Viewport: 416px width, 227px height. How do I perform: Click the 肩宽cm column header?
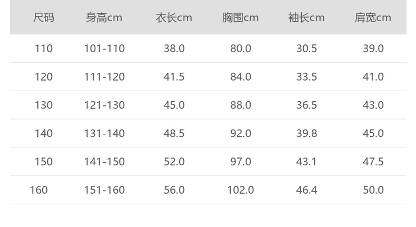click(x=373, y=17)
